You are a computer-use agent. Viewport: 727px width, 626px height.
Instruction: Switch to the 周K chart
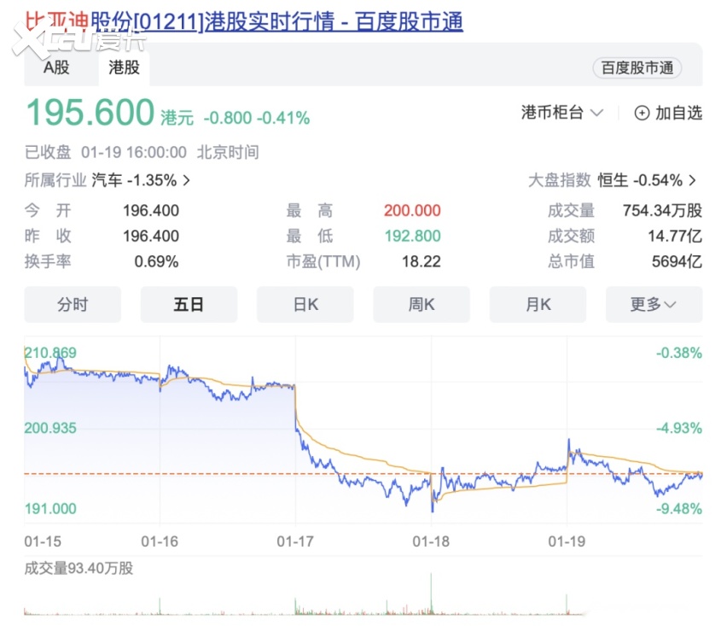tap(422, 305)
